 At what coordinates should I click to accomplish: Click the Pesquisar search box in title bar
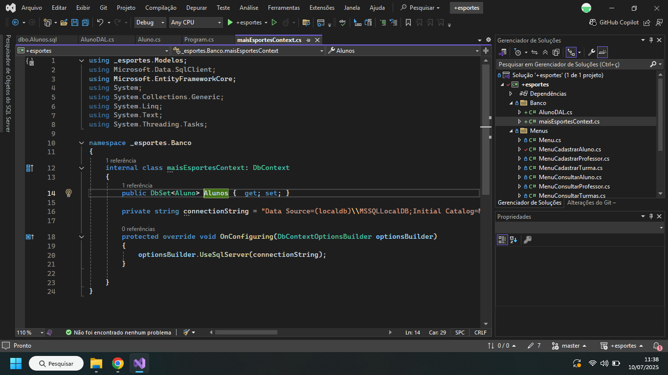[420, 8]
